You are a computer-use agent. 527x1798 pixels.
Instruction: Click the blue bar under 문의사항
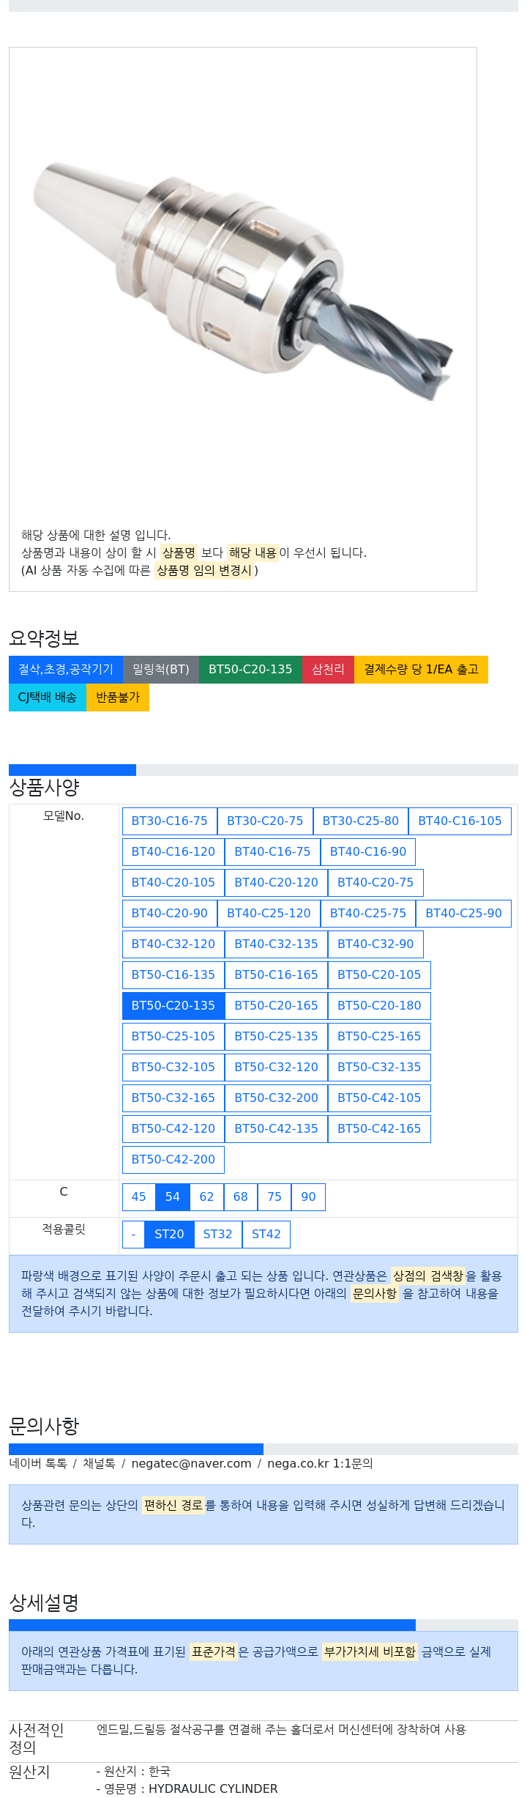click(136, 1449)
